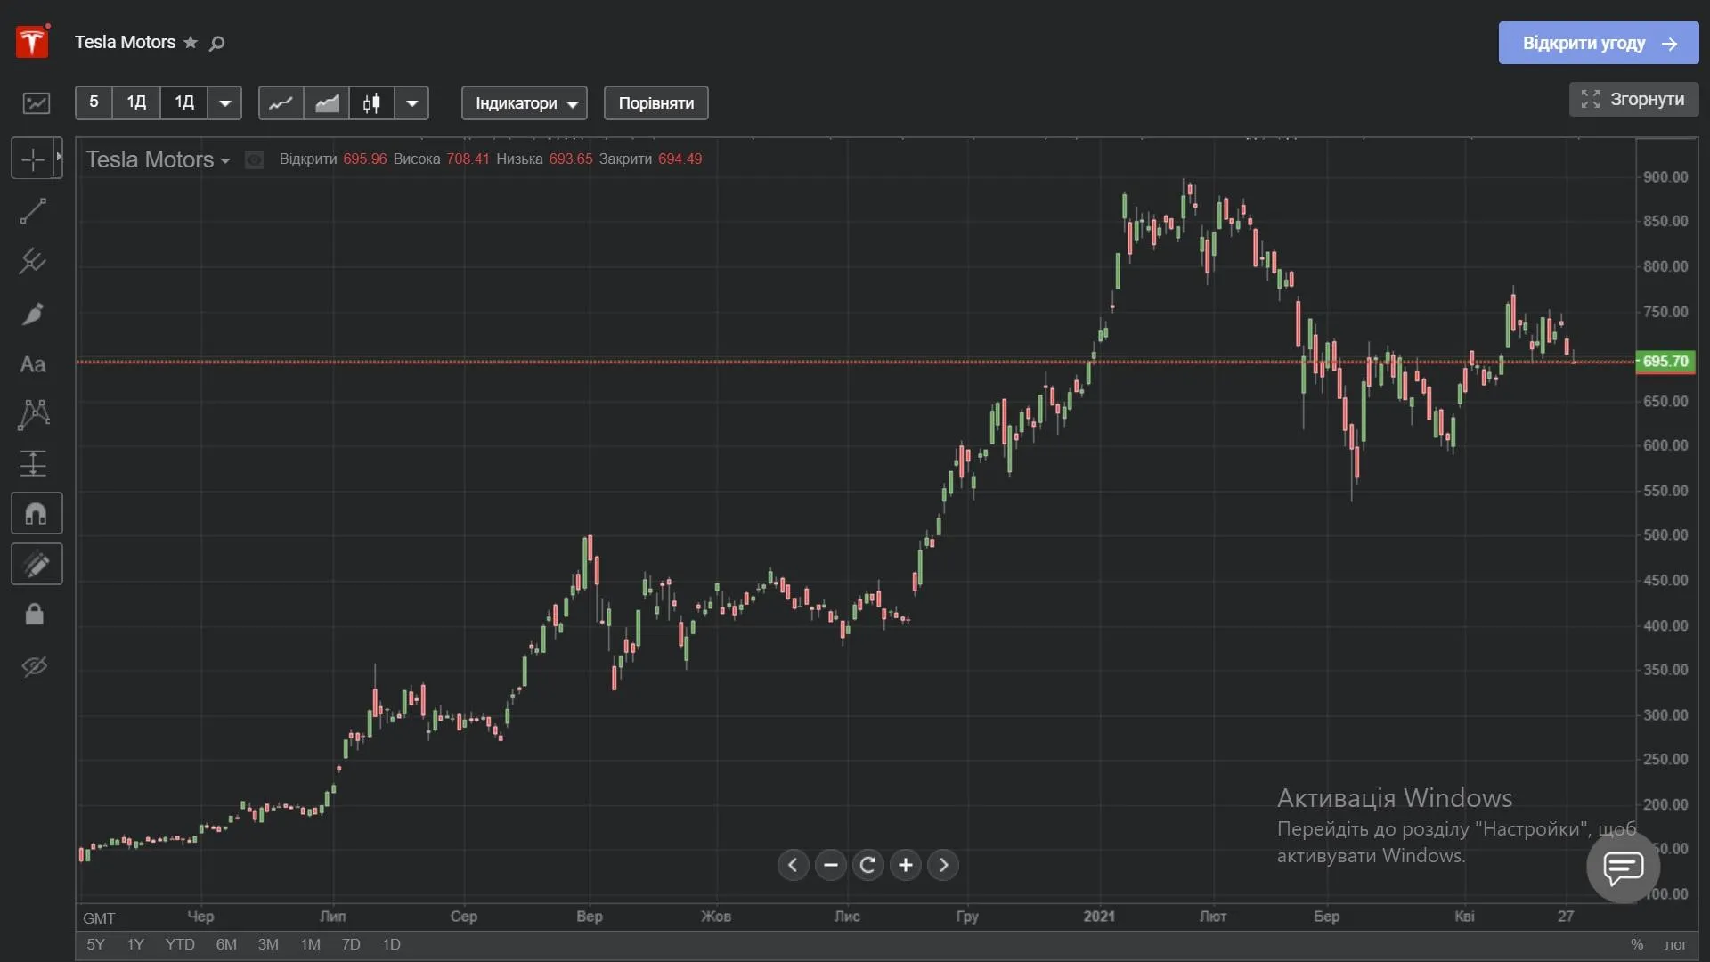
Task: Expand the crosshair tool options arrow
Action: [x=59, y=158]
